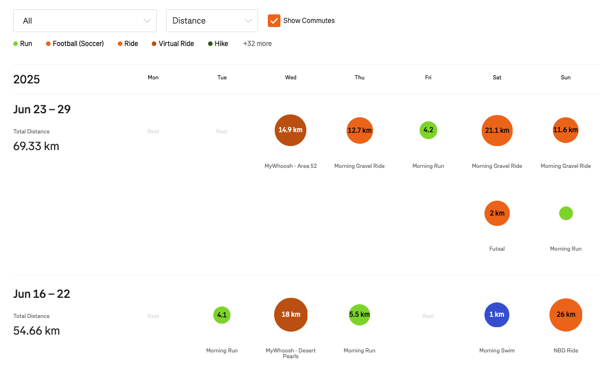Viewport: 600px width, 376px height.
Task: Click the orange Ride legend color dot
Action: click(x=120, y=44)
